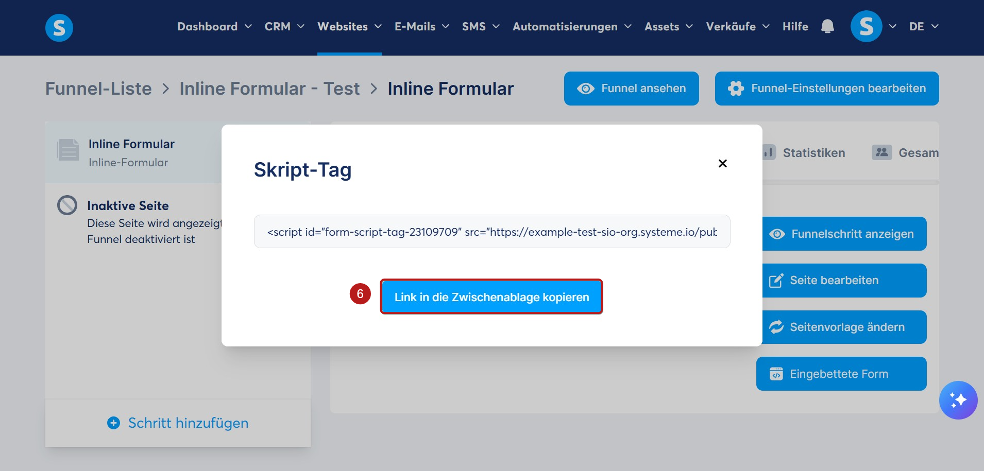Open the AI assistant sparkle button
Screen dimensions: 984x471
coord(958,400)
